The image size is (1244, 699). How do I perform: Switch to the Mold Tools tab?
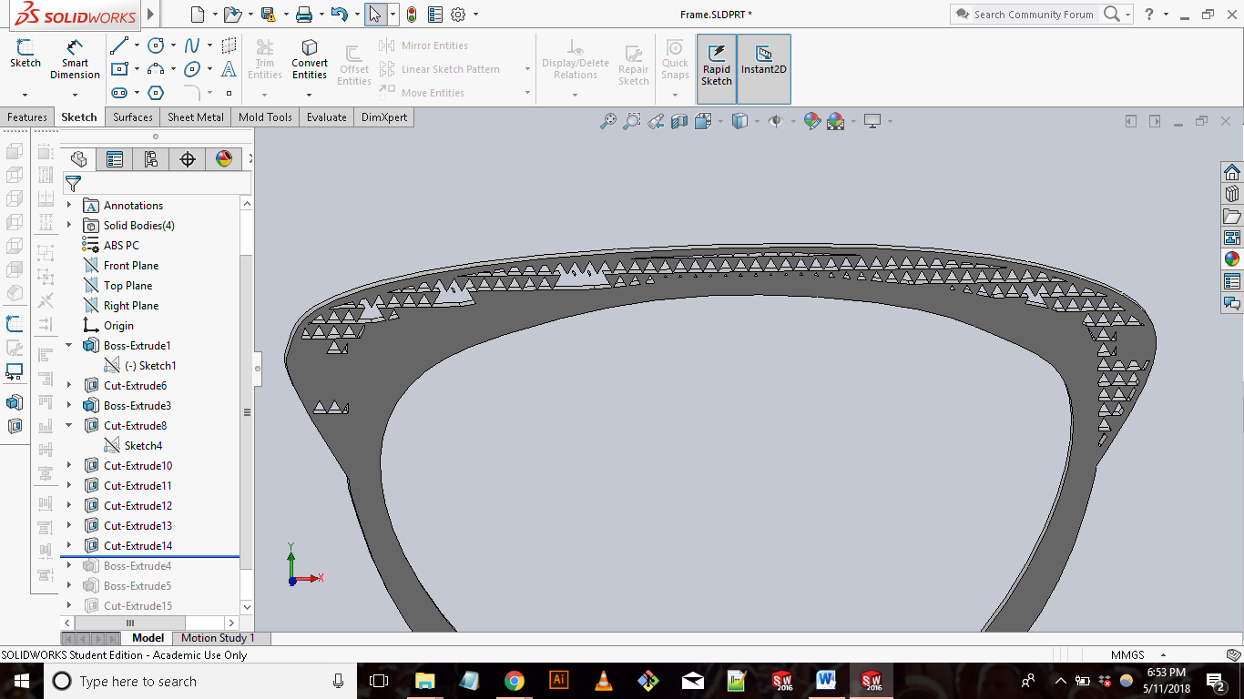coord(265,117)
